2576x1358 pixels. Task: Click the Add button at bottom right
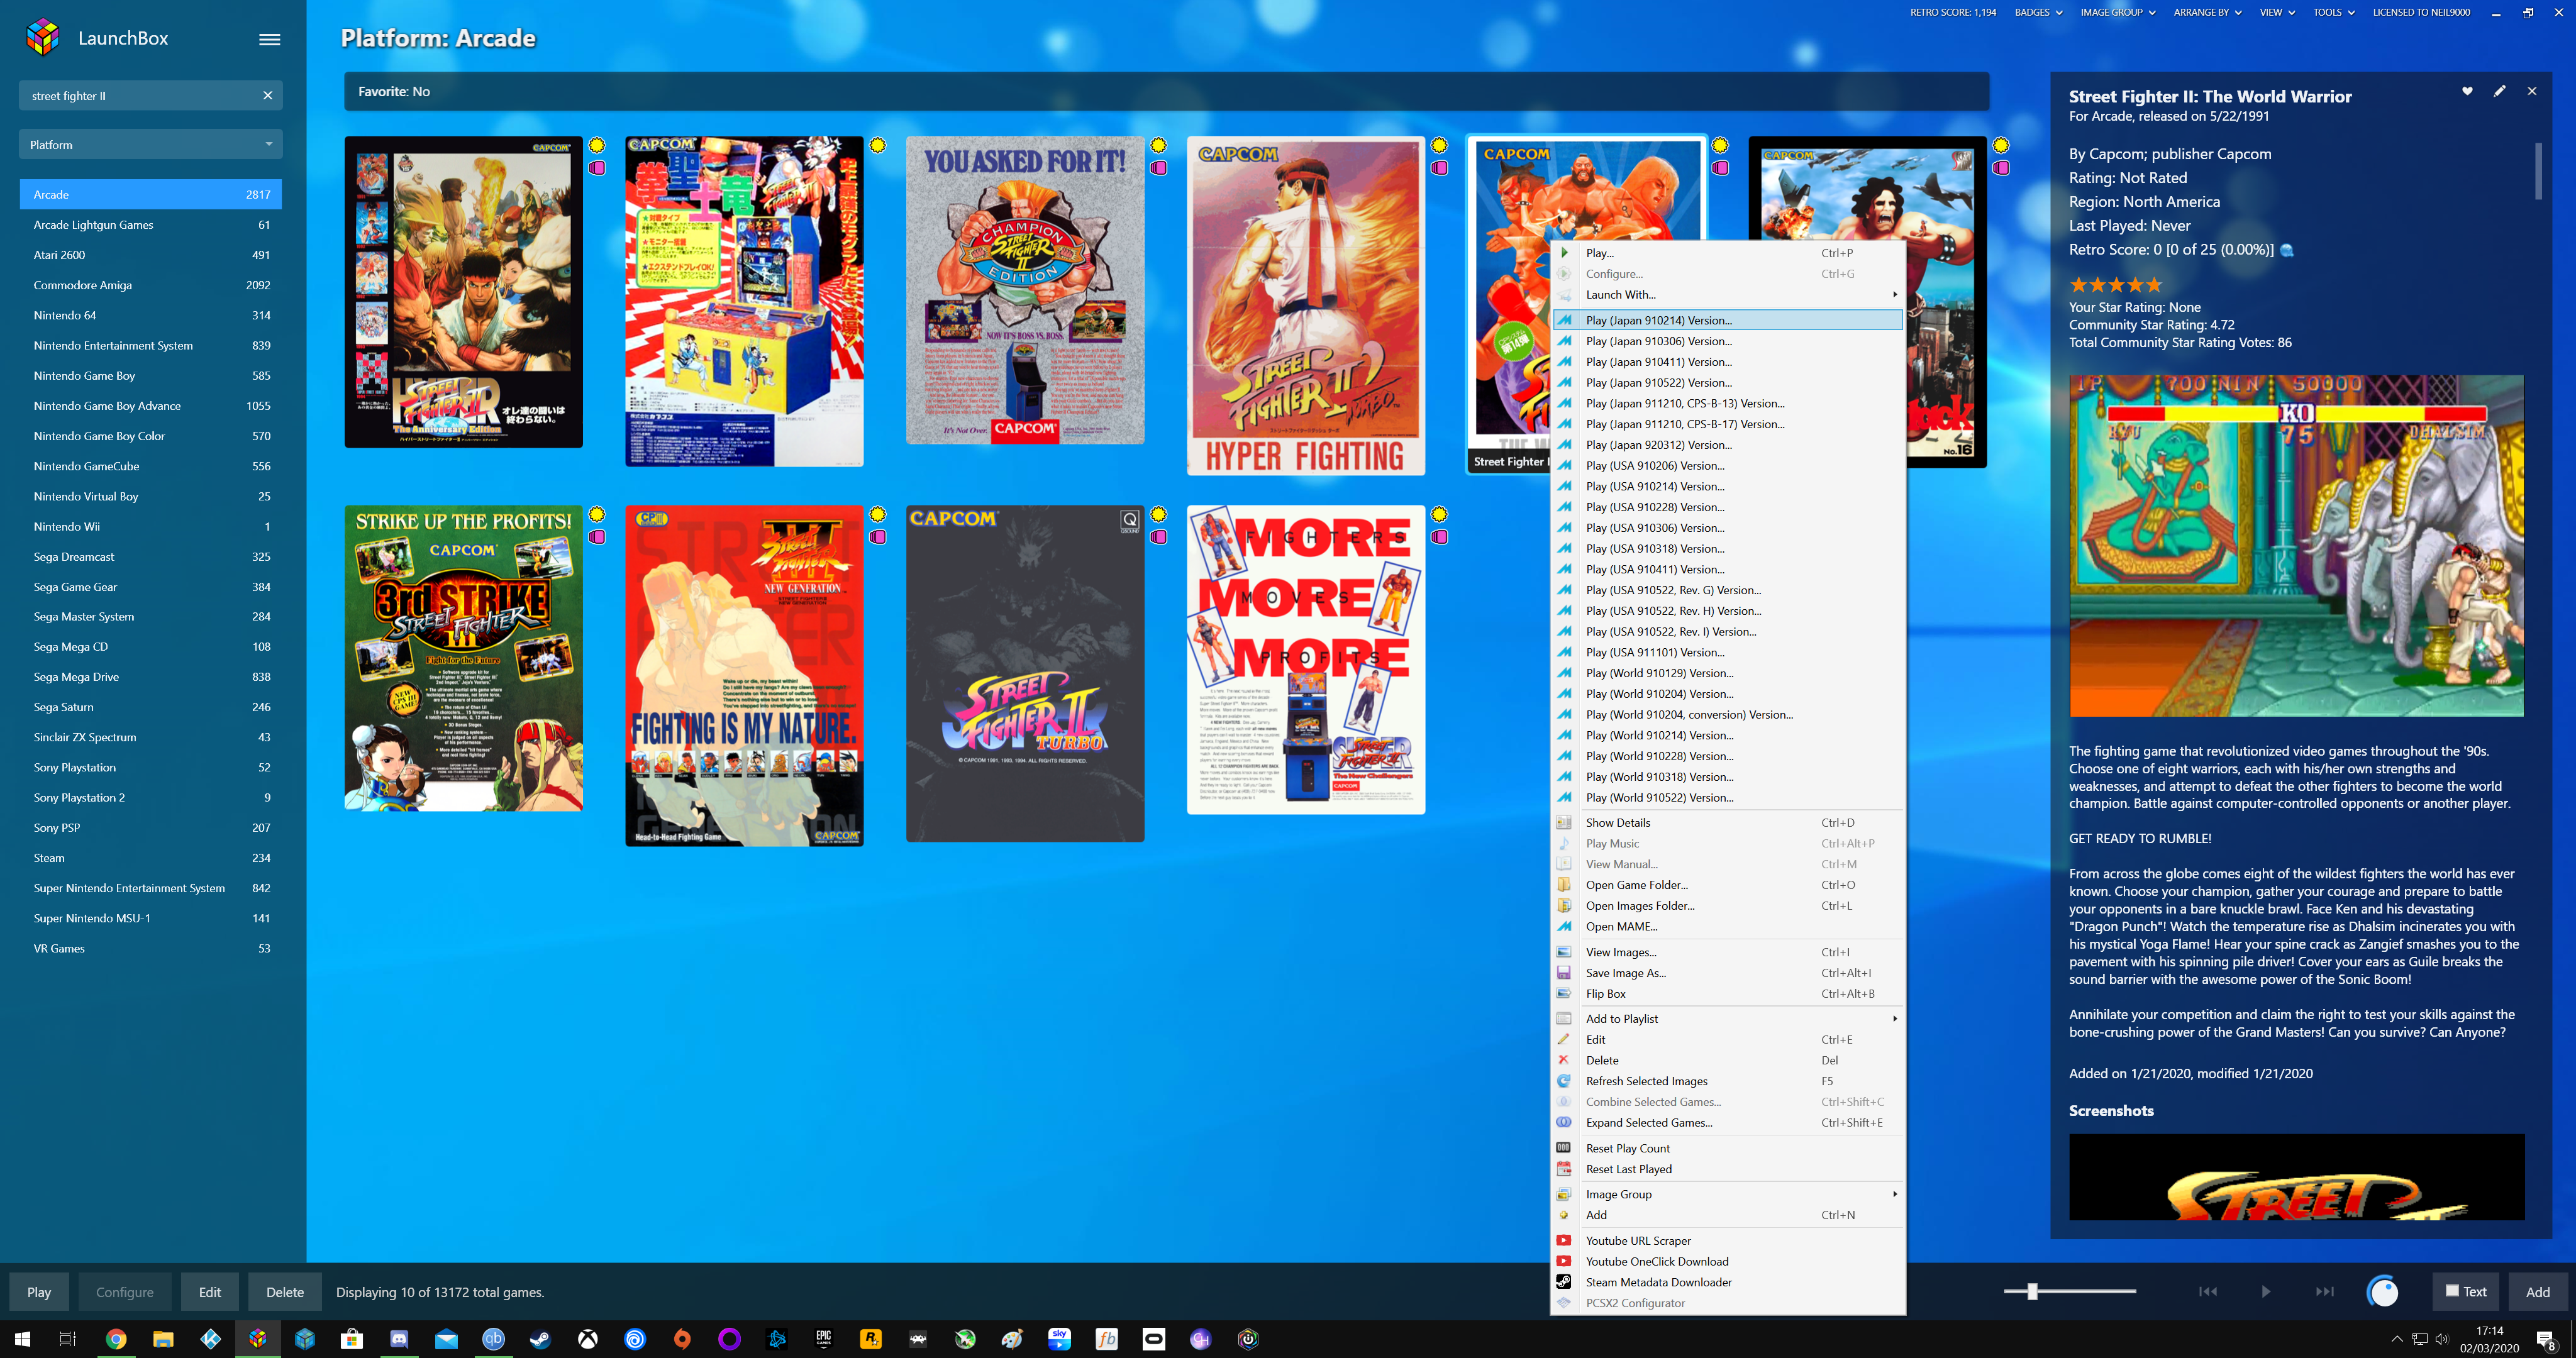(2538, 1291)
